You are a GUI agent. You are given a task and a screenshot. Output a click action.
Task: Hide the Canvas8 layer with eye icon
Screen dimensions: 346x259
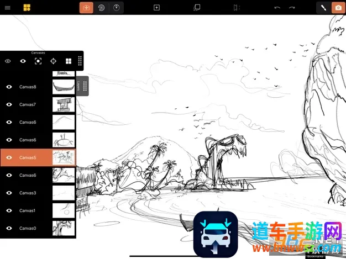tap(9, 87)
